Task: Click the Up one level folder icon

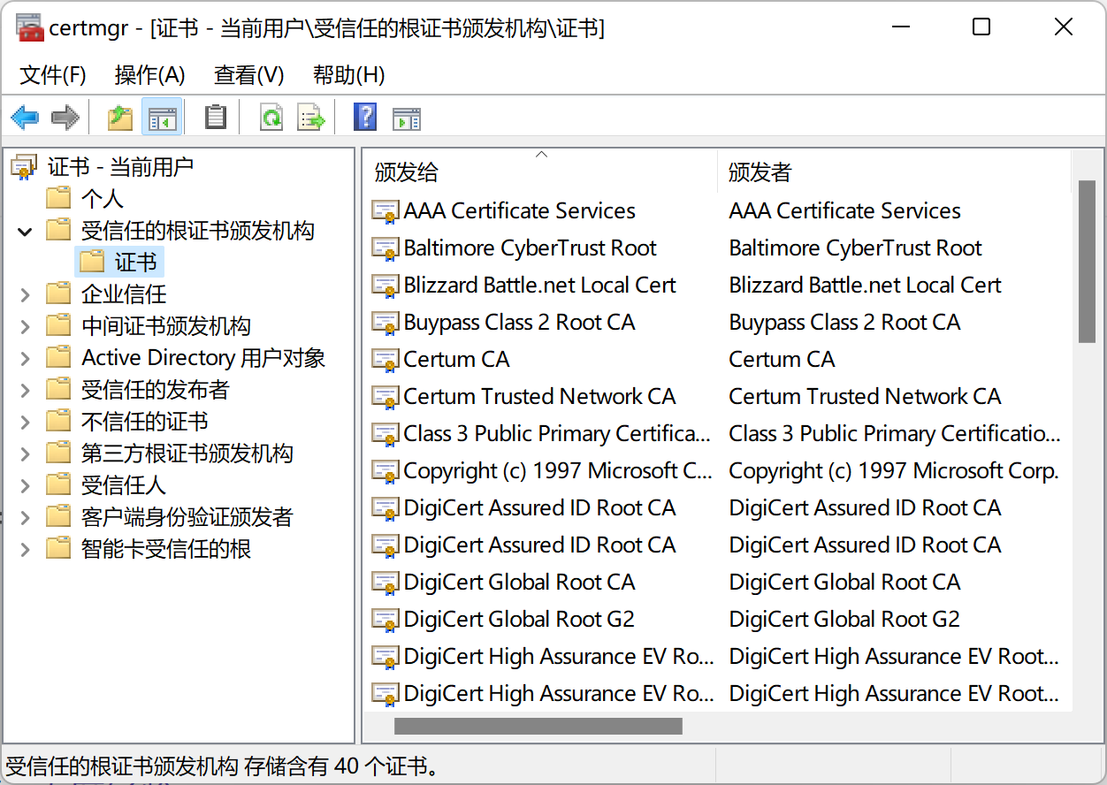Action: (119, 117)
